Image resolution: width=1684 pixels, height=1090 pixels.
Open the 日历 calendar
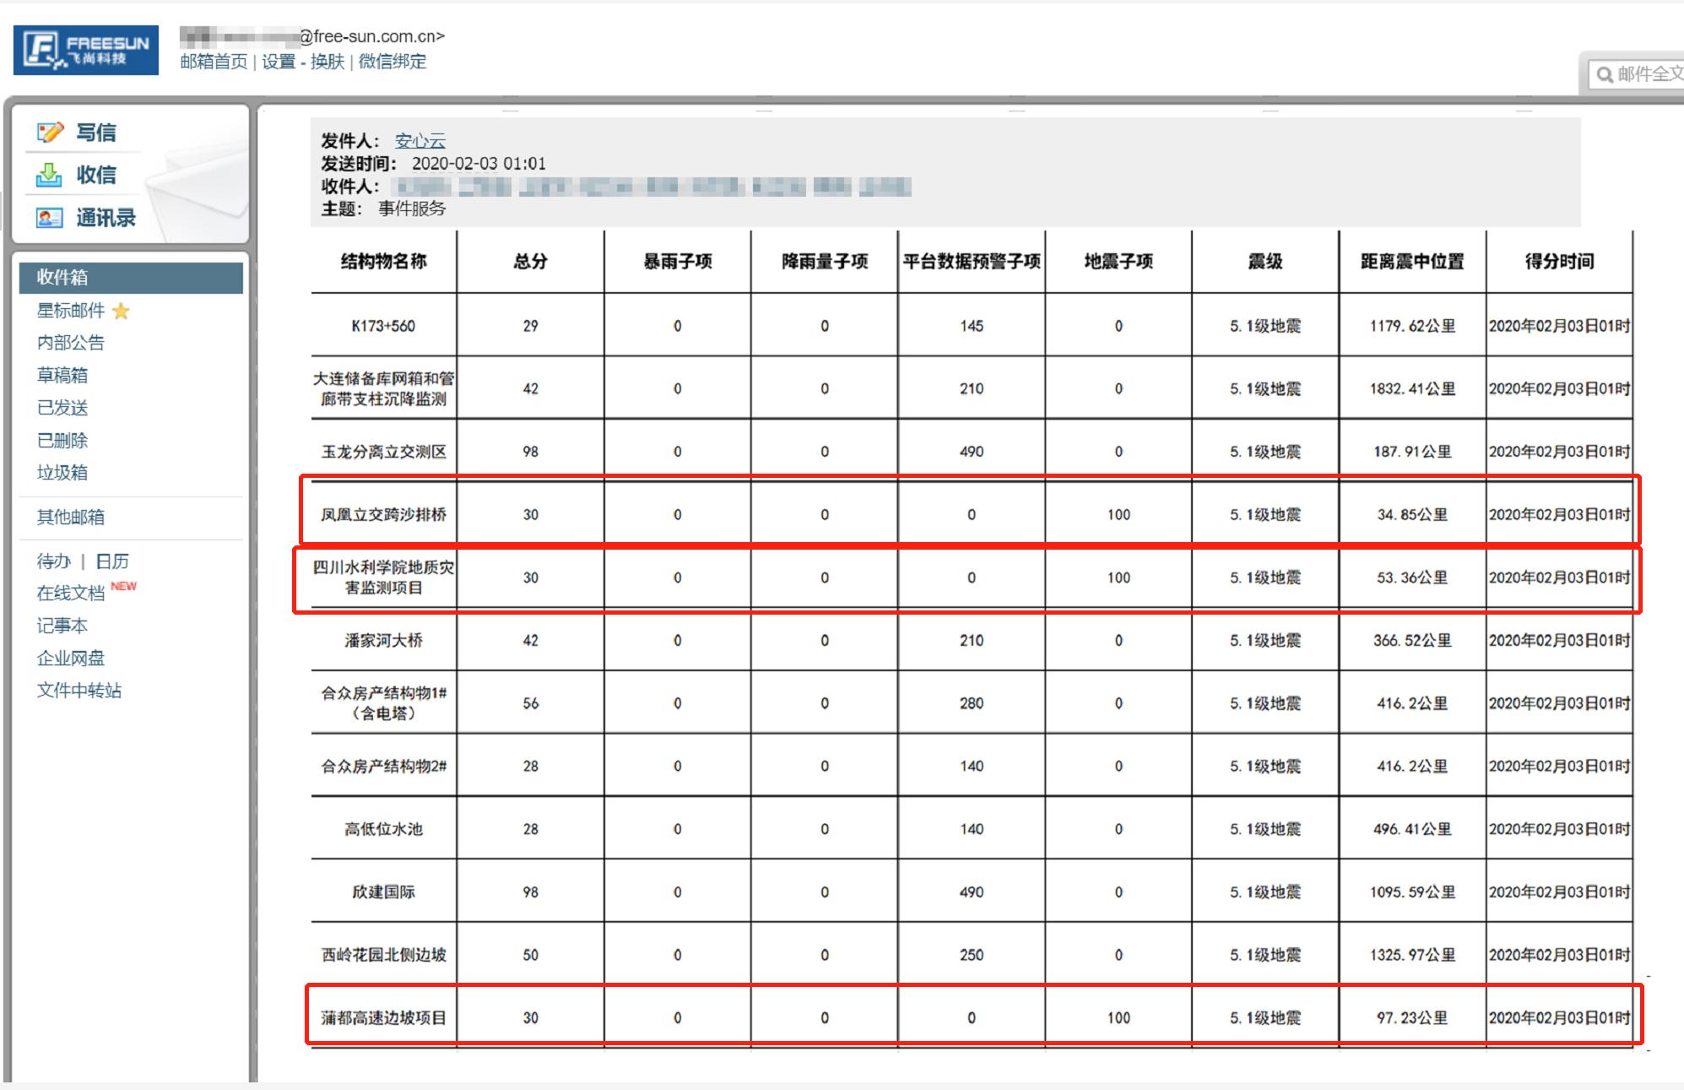(x=112, y=561)
